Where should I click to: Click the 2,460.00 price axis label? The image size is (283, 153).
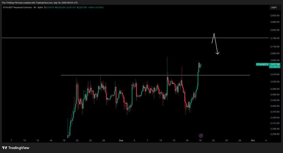click(x=275, y=95)
